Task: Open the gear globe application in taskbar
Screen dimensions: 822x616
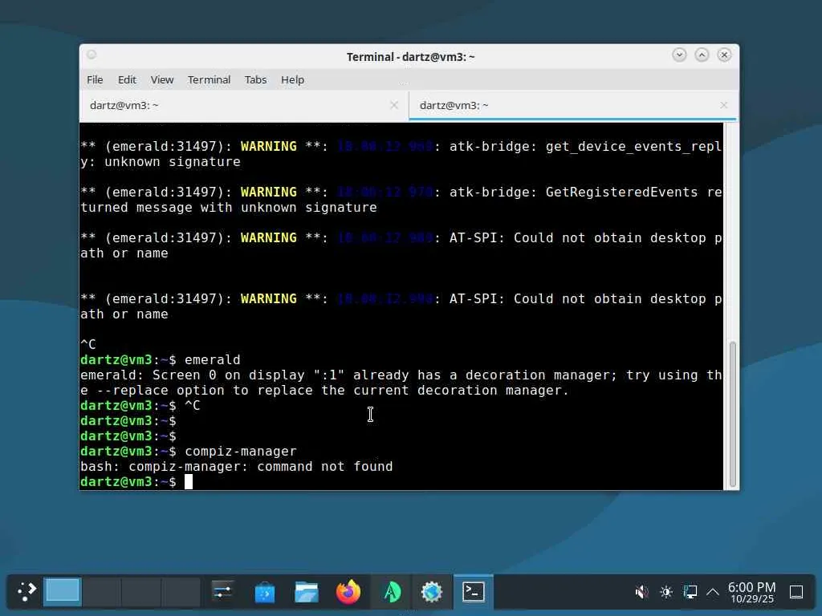Action: pos(432,593)
